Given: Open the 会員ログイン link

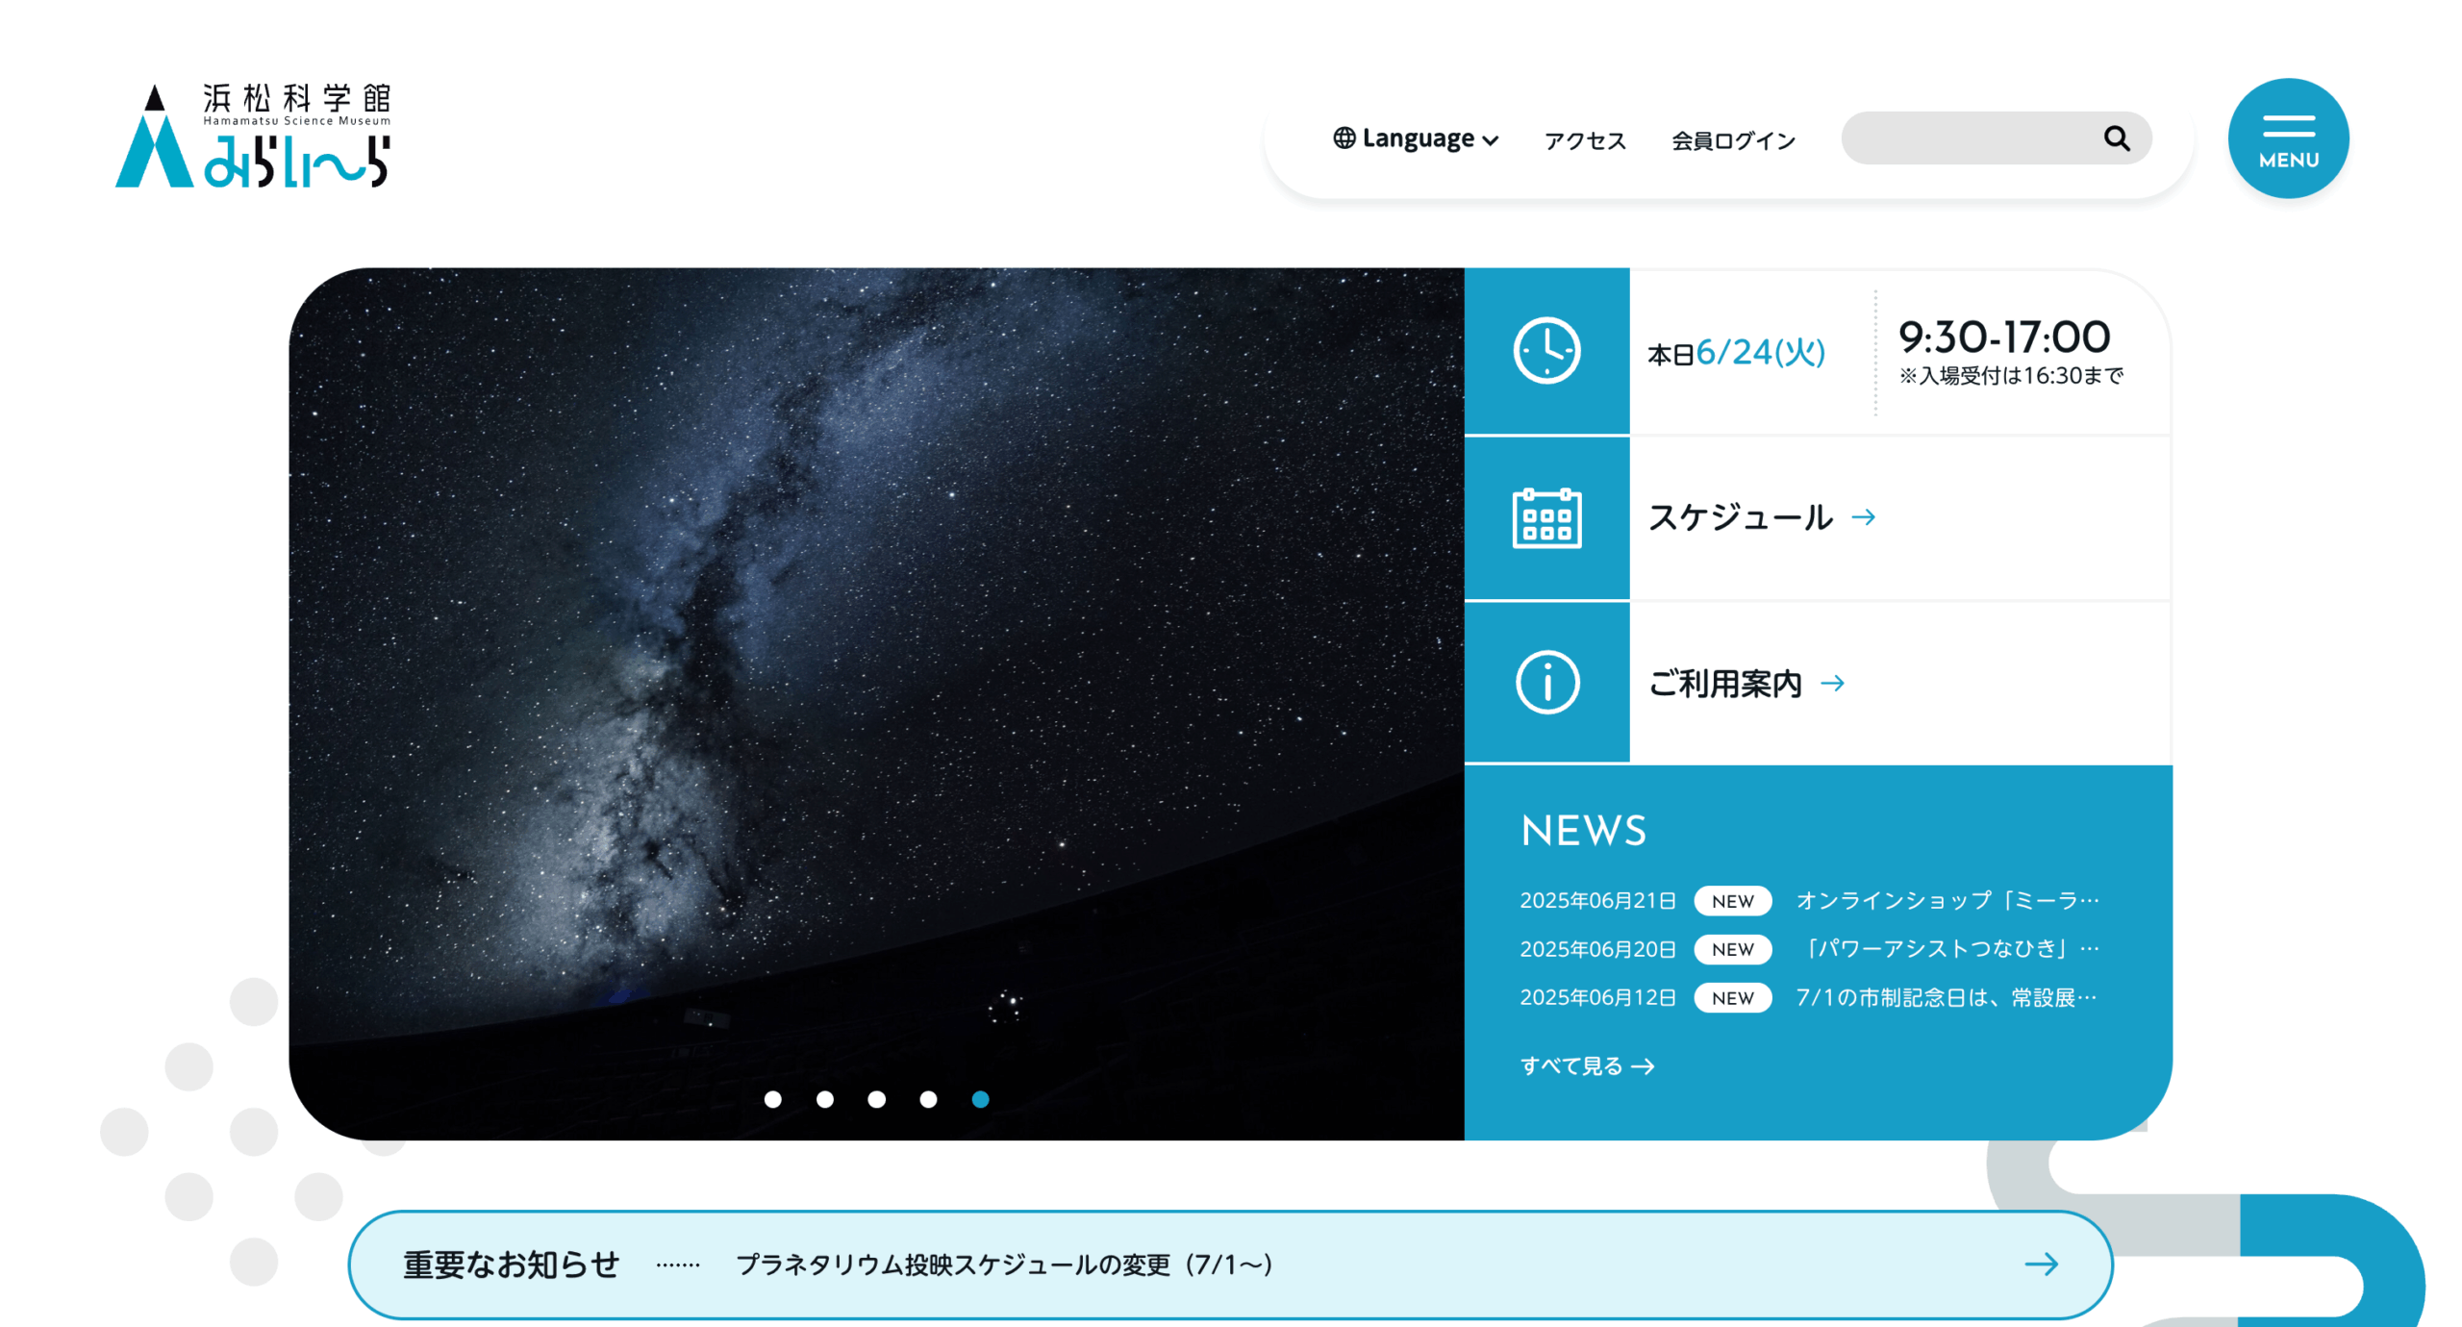Looking at the screenshot, I should tap(1732, 140).
